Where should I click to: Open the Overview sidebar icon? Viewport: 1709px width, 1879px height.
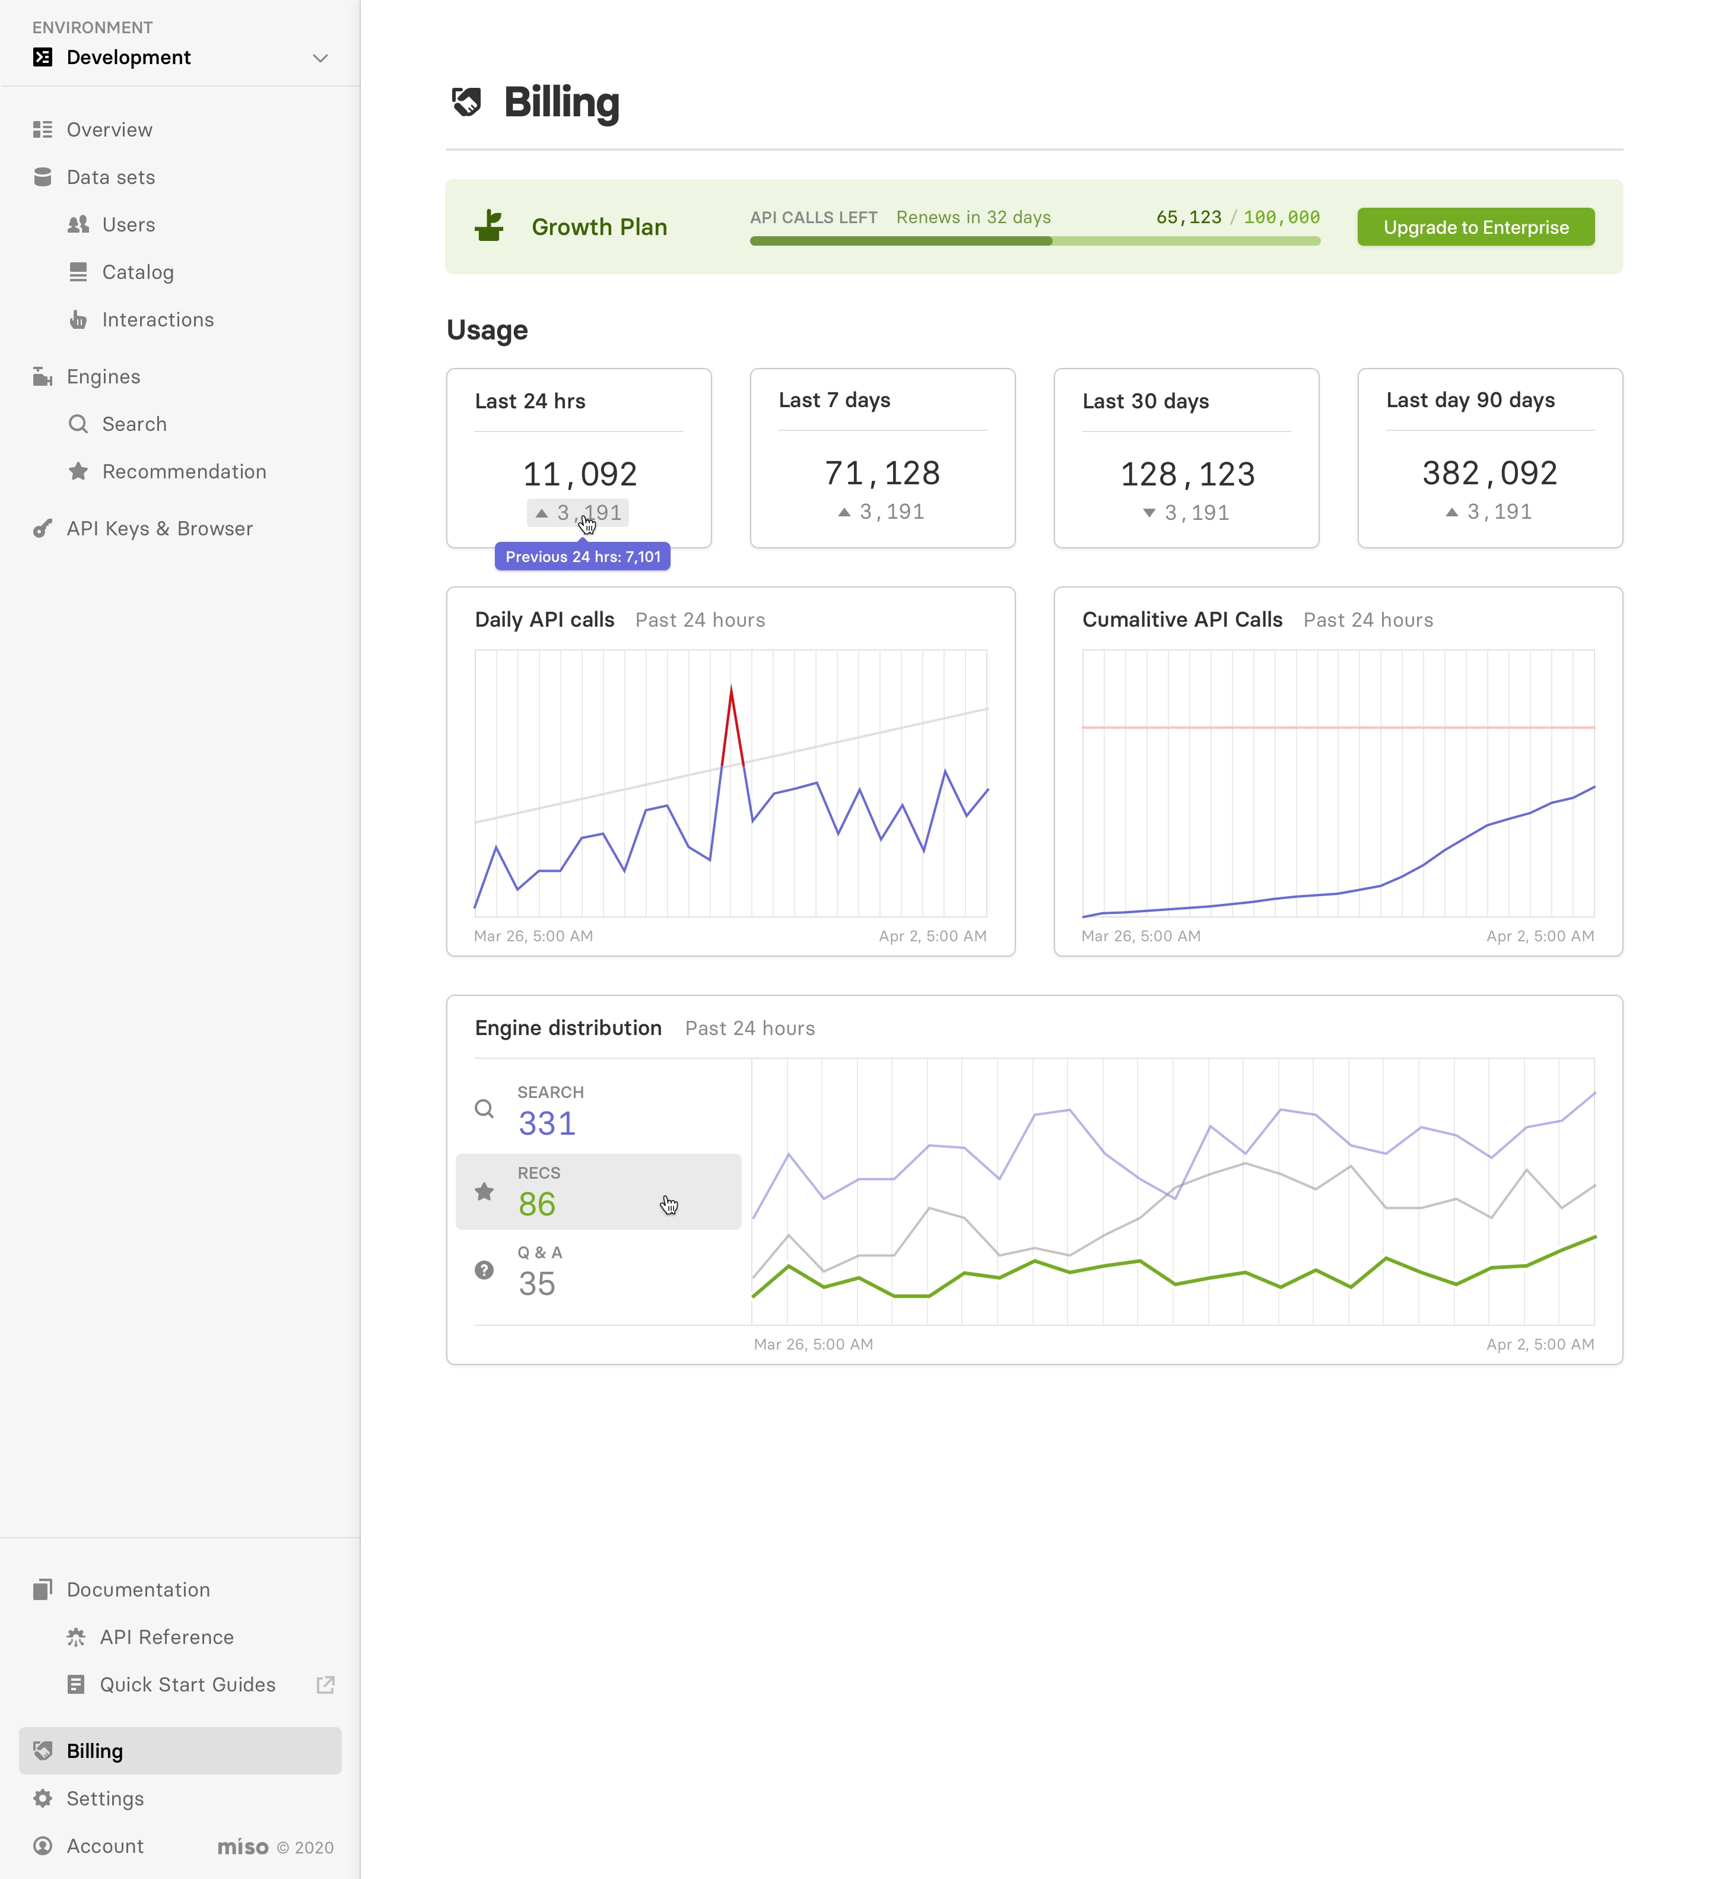point(43,129)
